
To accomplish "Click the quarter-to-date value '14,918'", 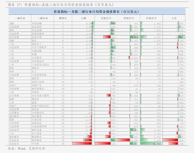I will [x=134, y=37].
